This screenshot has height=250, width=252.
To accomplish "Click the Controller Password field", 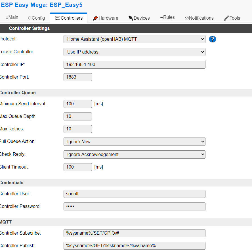I will (x=134, y=206).
